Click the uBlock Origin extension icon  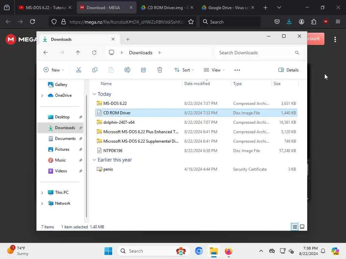pyautogui.click(x=326, y=22)
